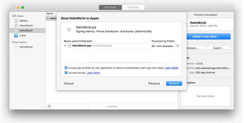
Task: Click Upload to App Store button
Action: click(208, 37)
